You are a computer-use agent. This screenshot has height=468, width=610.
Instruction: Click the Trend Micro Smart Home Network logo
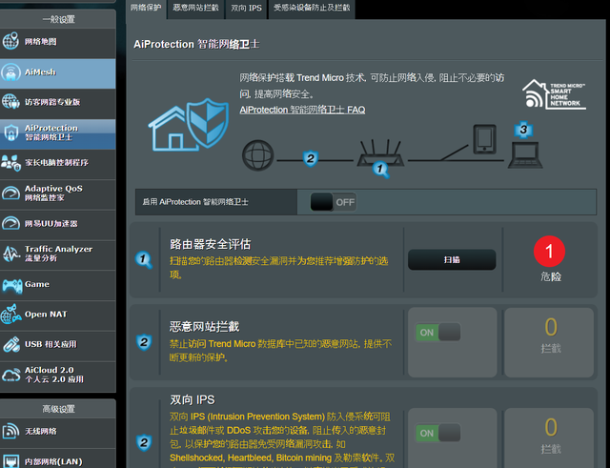[x=554, y=94]
